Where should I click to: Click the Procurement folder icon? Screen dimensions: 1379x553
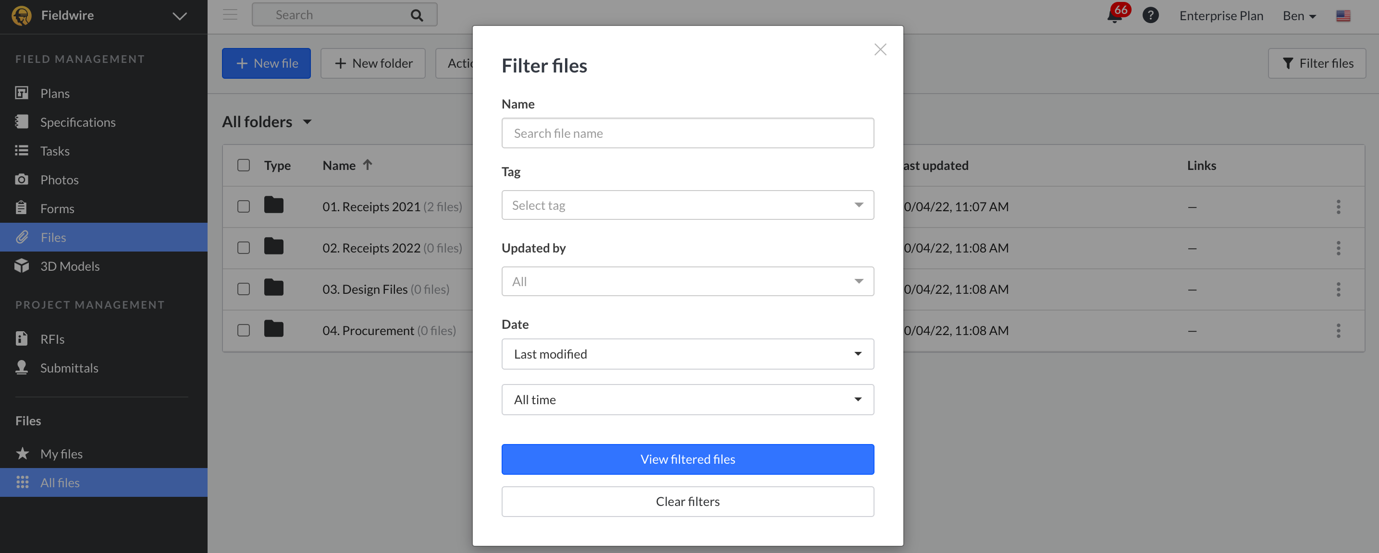pyautogui.click(x=273, y=329)
